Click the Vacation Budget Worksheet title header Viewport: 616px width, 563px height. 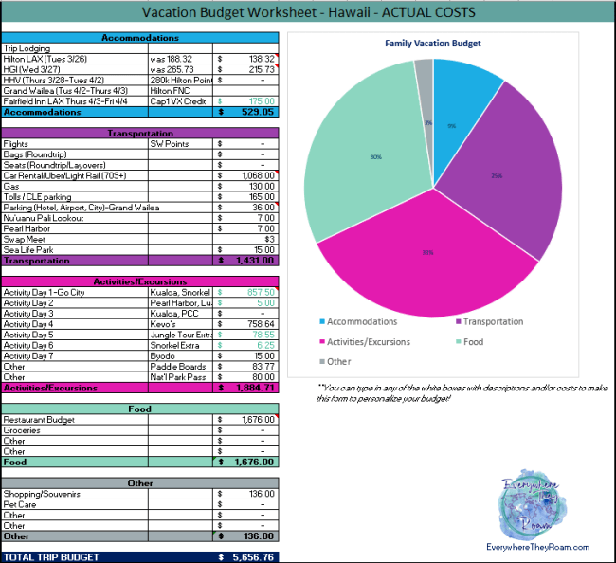click(308, 13)
